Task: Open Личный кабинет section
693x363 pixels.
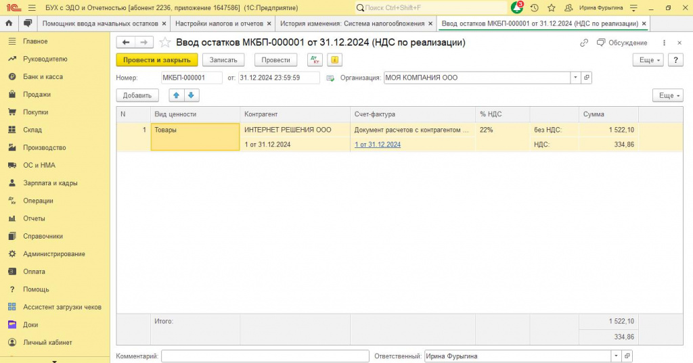Action: (x=47, y=342)
